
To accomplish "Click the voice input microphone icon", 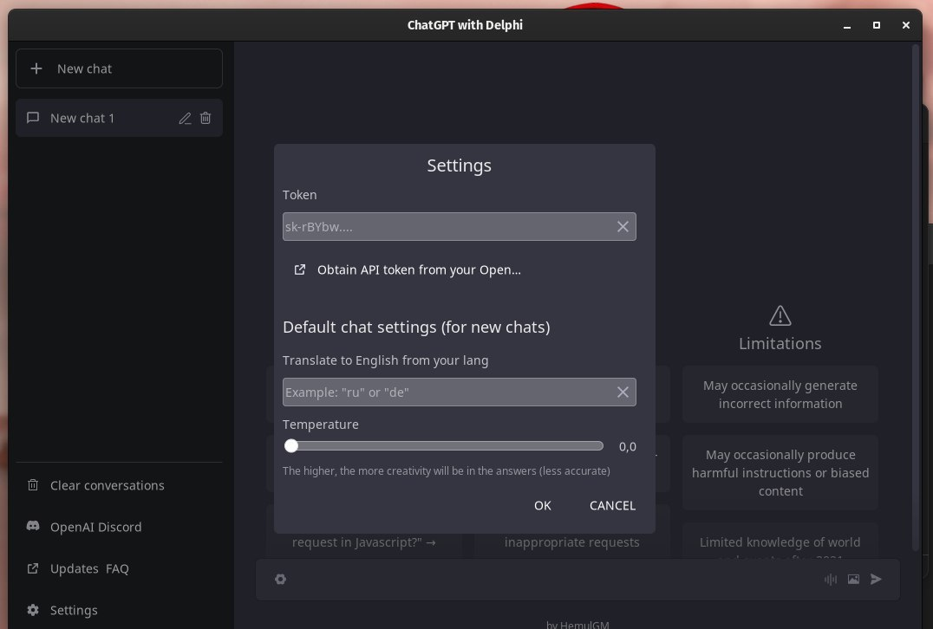I will point(831,580).
